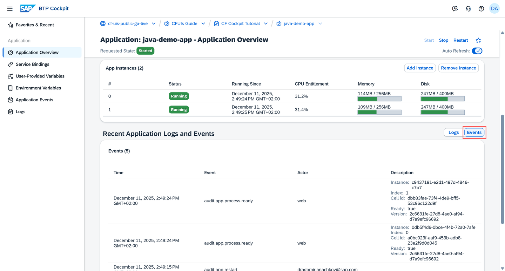The width and height of the screenshot is (505, 271).
Task: Click the 31.4% CPU entitlement value
Action: point(301,109)
